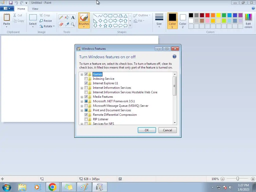Click the features list scrollbar down arrow
This screenshot has height=192, width=256.
click(x=175, y=123)
